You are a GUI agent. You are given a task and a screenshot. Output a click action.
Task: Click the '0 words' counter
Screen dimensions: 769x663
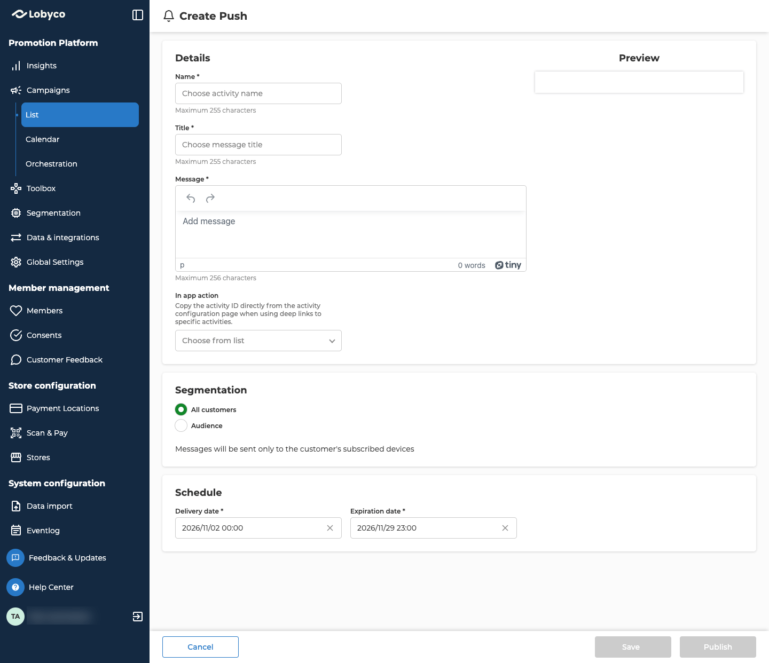(472, 265)
